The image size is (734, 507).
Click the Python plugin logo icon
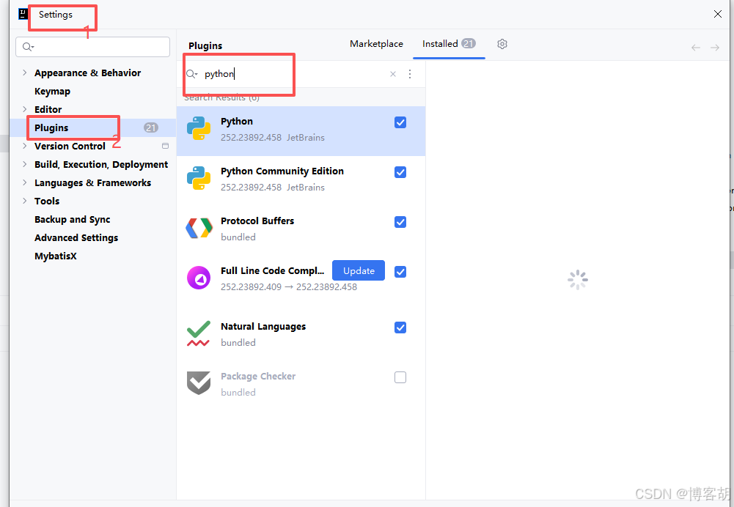tap(199, 129)
